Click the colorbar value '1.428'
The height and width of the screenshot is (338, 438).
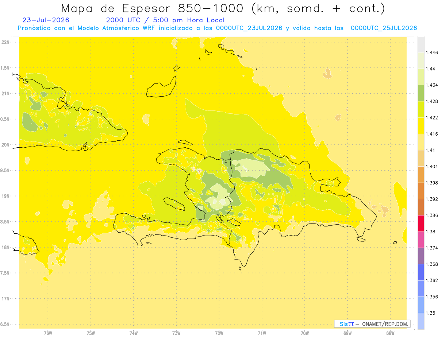coord(431,101)
